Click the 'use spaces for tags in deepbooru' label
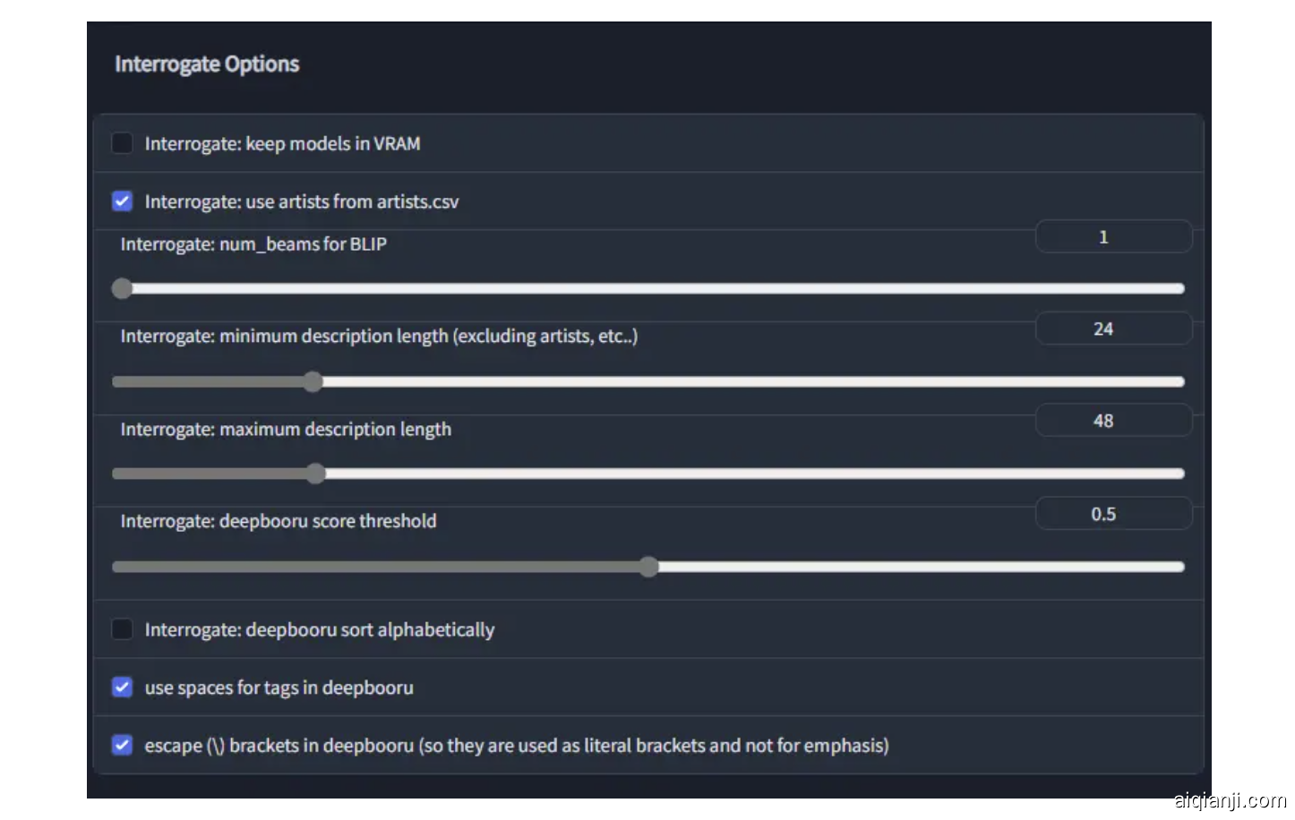The width and height of the screenshot is (1295, 820). (279, 688)
